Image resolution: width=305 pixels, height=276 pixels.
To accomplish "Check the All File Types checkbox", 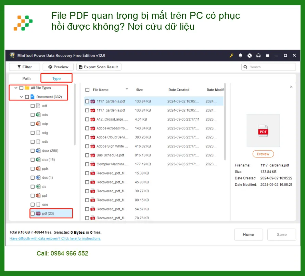I will point(22,88).
